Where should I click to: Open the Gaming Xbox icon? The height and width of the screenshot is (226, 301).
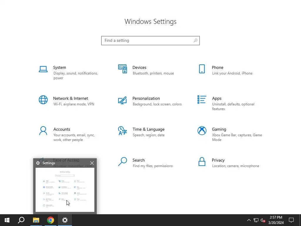tap(202, 131)
